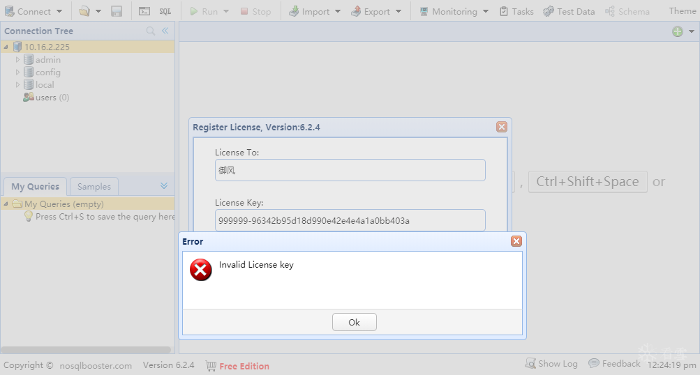The width and height of the screenshot is (700, 375).
Task: Select the local database
Action: (x=45, y=84)
